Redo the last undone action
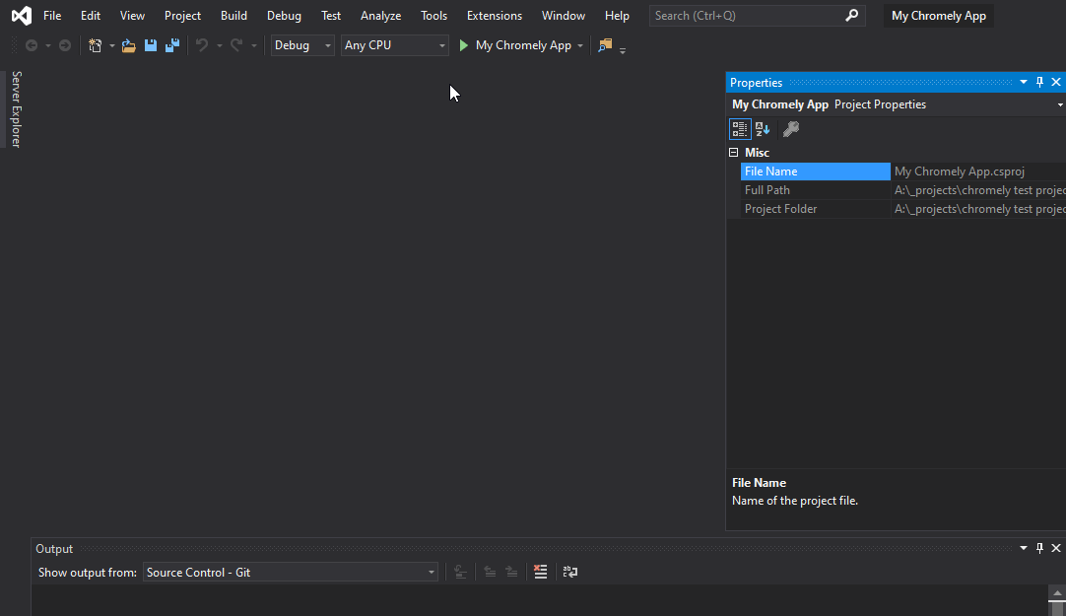1066x616 pixels. (235, 45)
